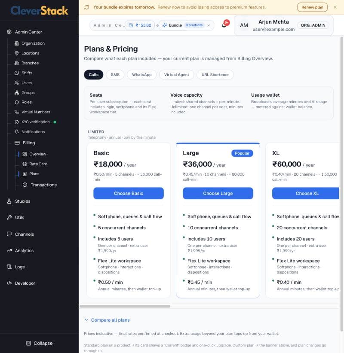
Task: Click the Transactions history icon
Action: click(25, 185)
